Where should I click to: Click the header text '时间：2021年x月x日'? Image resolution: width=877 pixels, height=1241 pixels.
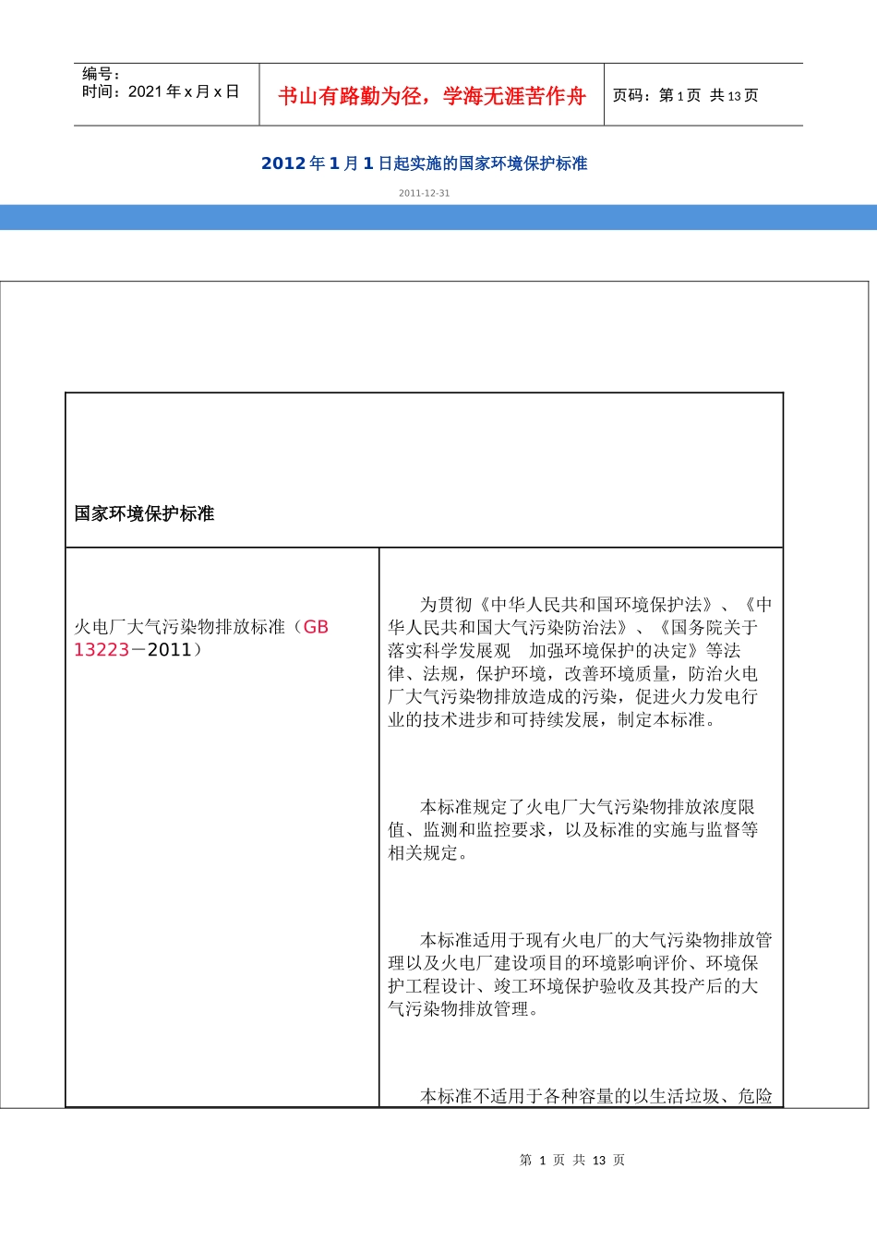click(161, 91)
